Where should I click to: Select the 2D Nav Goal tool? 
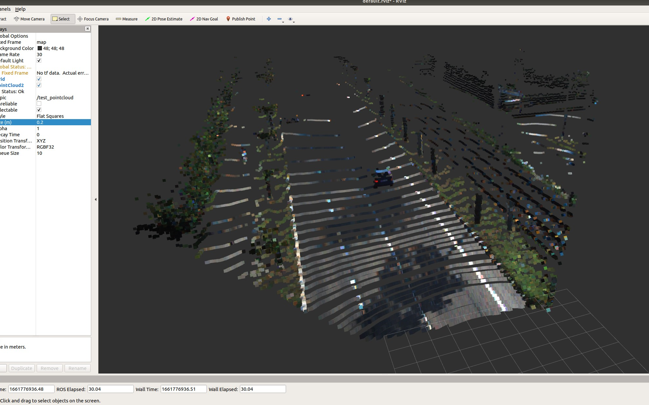(204, 19)
